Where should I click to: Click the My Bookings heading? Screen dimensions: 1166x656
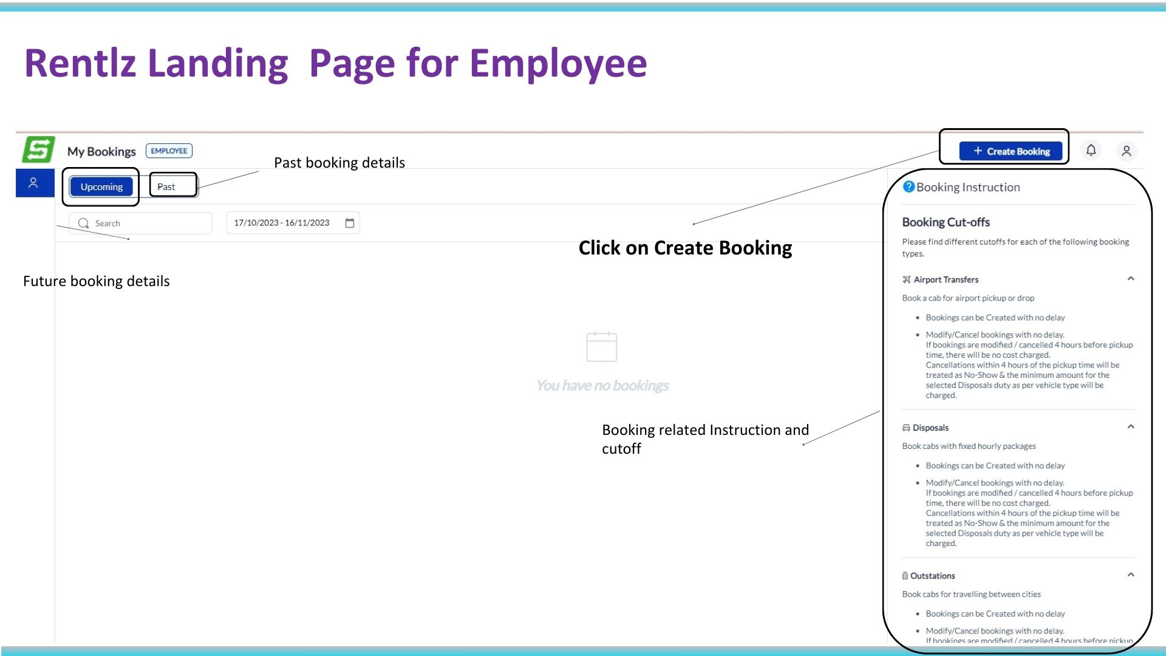point(101,151)
